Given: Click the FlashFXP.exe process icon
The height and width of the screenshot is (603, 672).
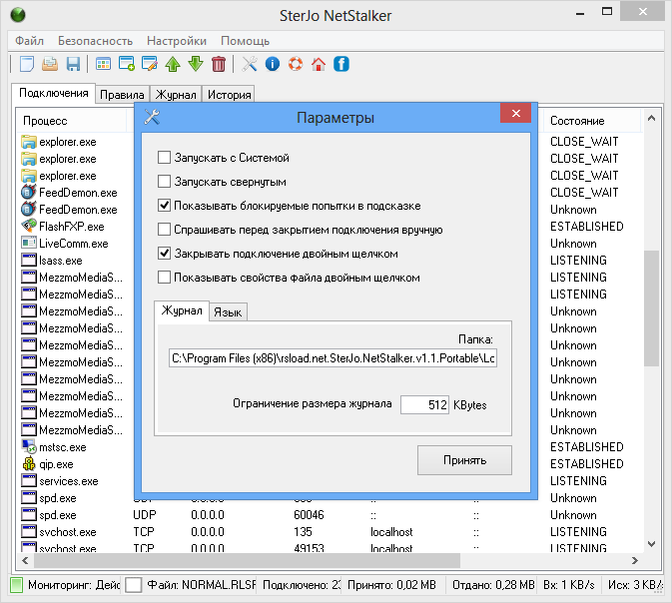Looking at the screenshot, I should [29, 226].
